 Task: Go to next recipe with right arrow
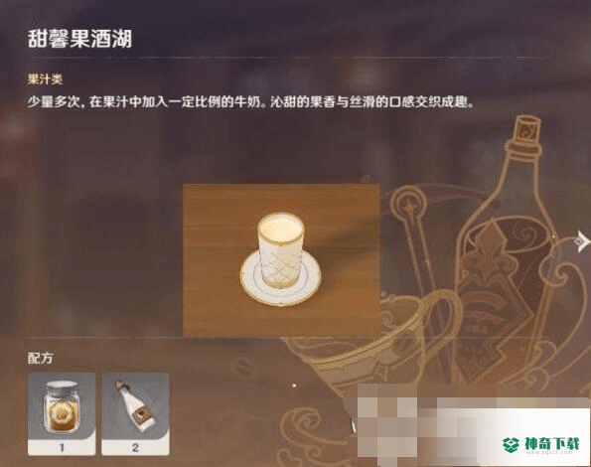pos(583,240)
